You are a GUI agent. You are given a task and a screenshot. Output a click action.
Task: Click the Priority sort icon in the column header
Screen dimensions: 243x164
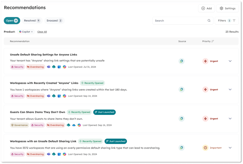coord(213,41)
